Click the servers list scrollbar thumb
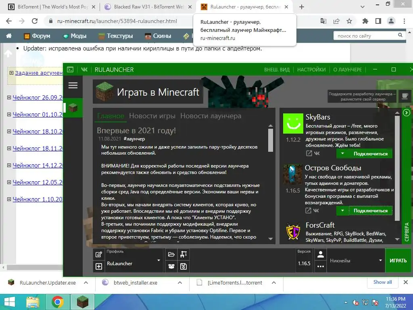 [x=397, y=168]
